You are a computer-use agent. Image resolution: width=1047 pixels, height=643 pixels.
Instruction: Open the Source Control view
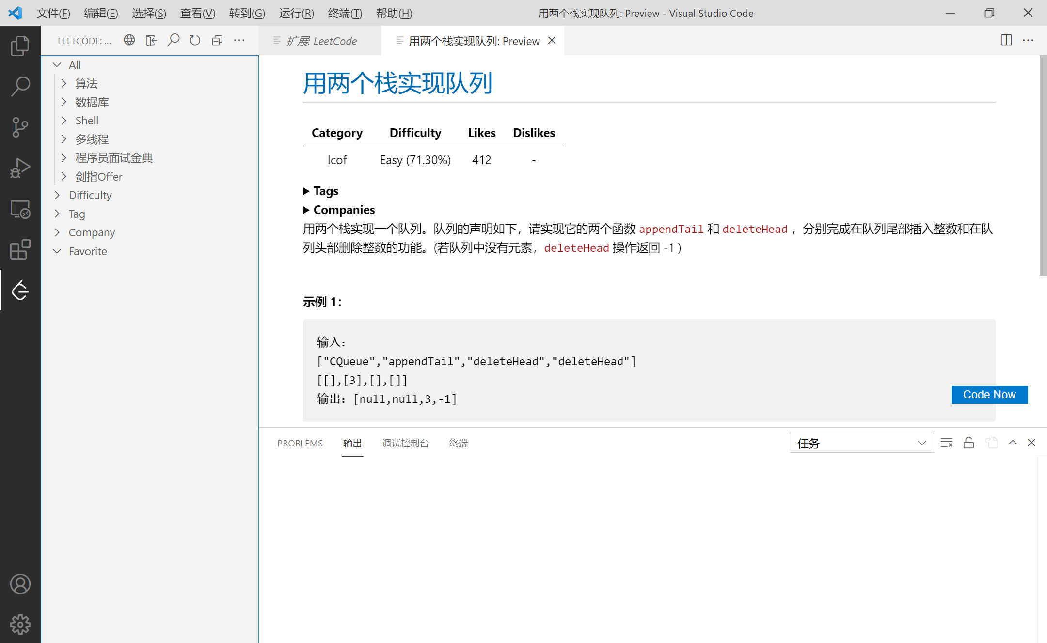[20, 127]
